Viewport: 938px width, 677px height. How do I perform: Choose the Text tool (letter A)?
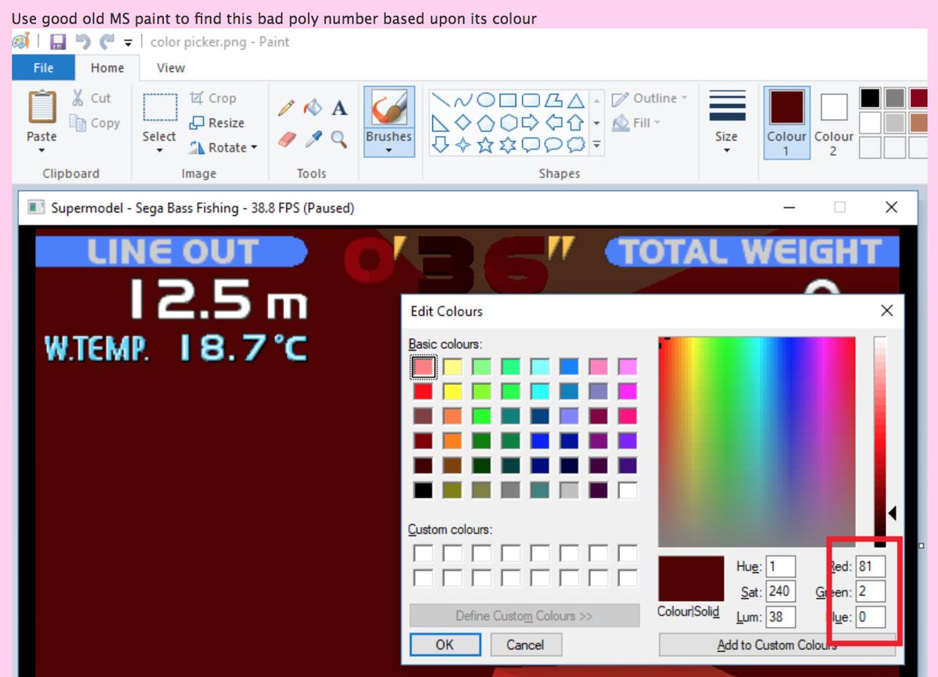click(x=339, y=108)
